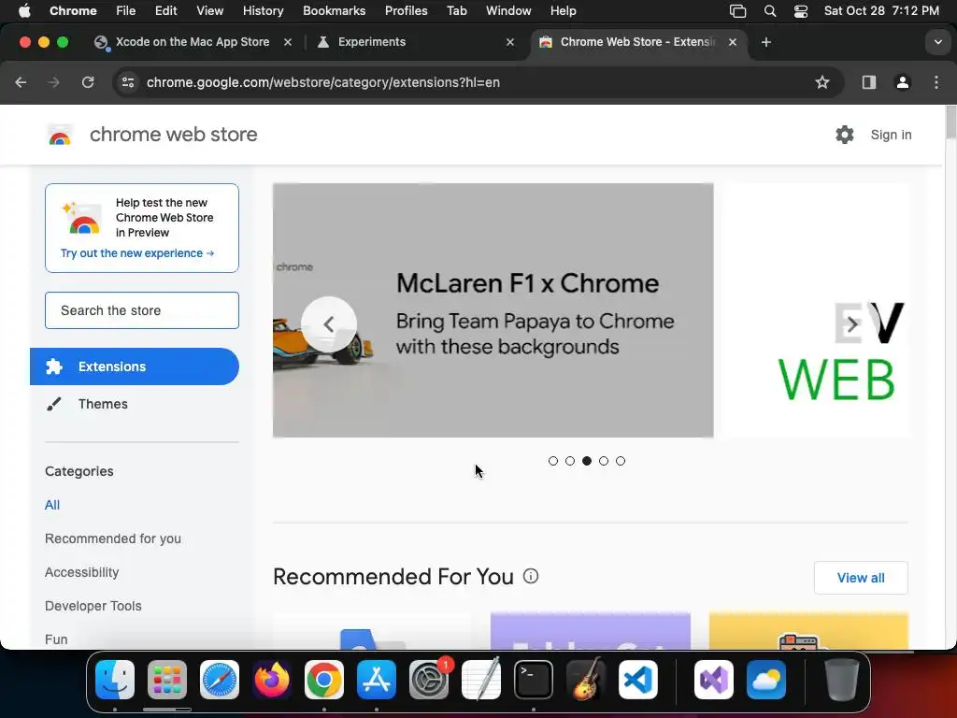Click Sign in link
The image size is (957, 718).
[x=891, y=135]
